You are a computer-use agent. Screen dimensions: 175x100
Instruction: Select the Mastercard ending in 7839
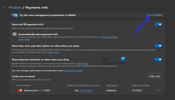(34, 90)
